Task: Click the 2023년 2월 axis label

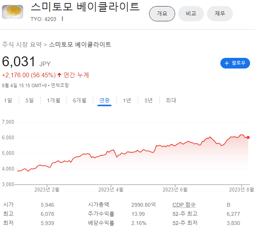Action: [x=47, y=190]
